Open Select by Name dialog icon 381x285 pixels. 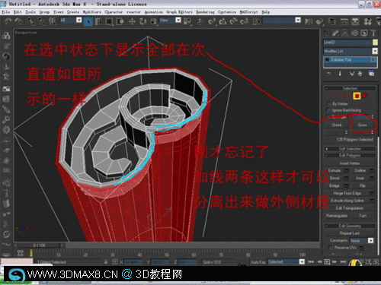(x=98, y=21)
